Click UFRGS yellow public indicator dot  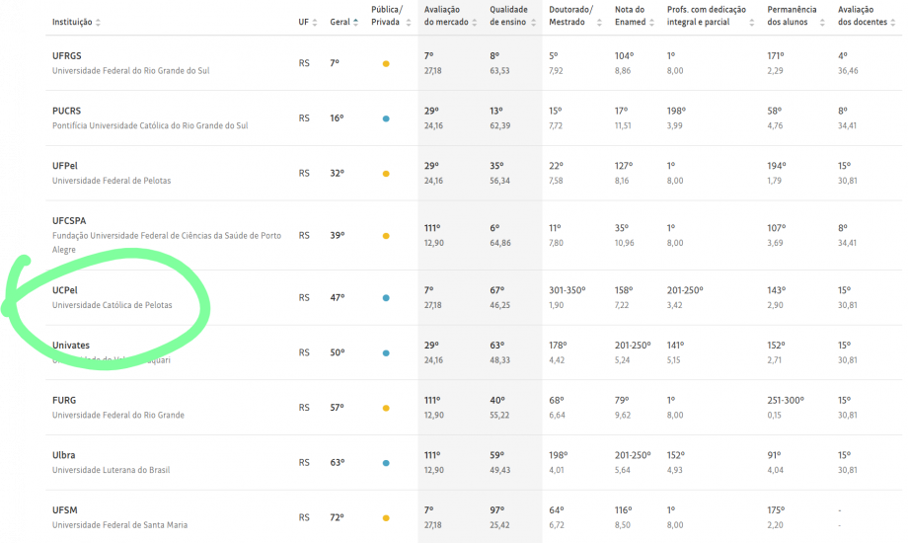coord(386,64)
